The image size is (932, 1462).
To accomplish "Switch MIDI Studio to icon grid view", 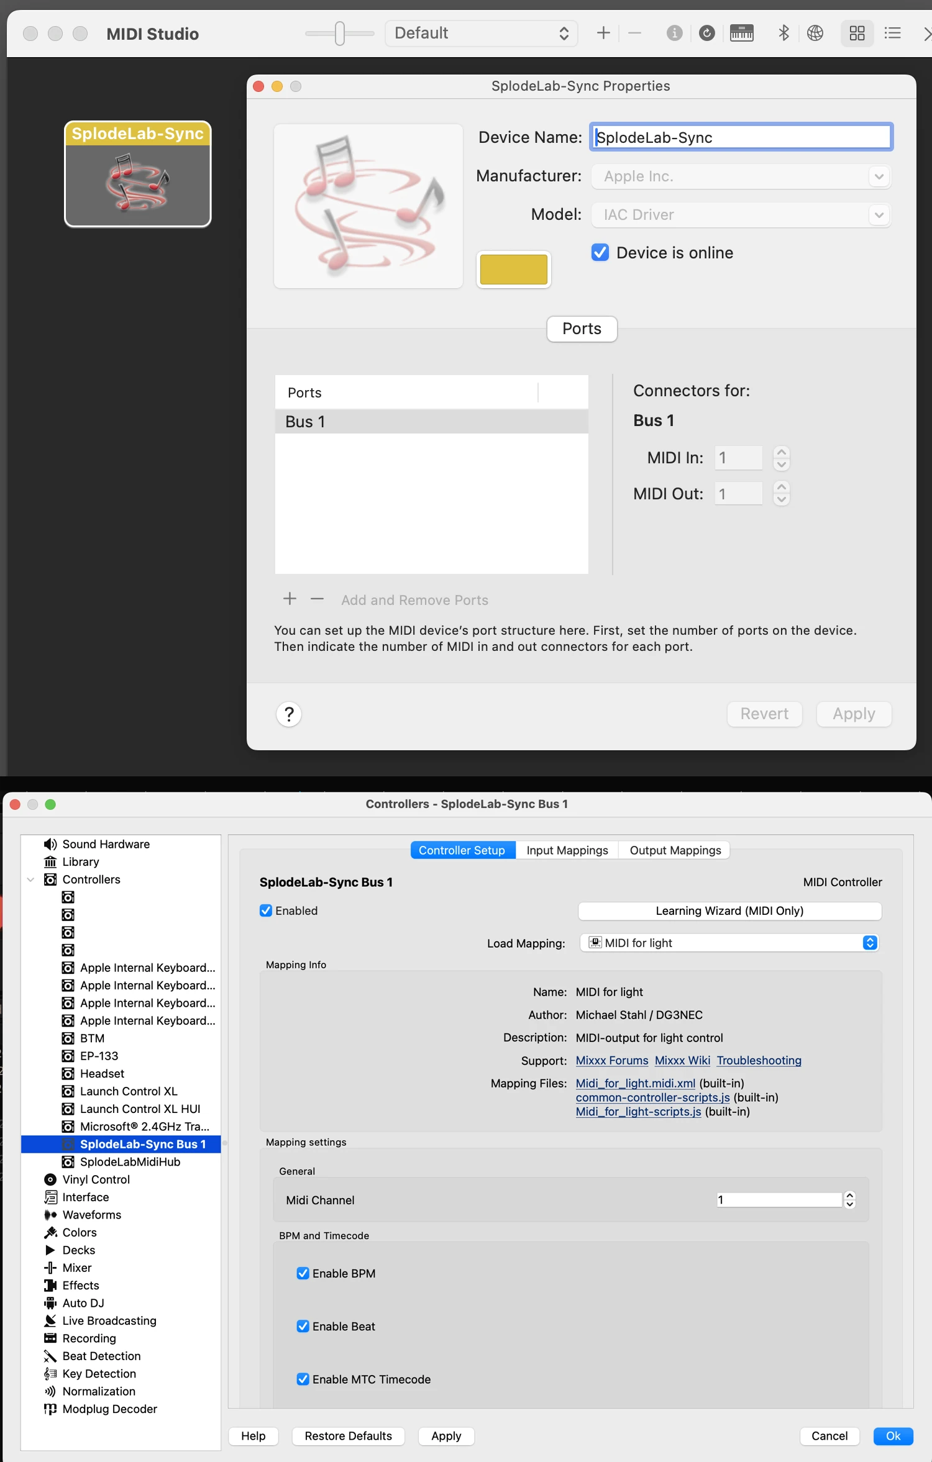I will point(857,33).
